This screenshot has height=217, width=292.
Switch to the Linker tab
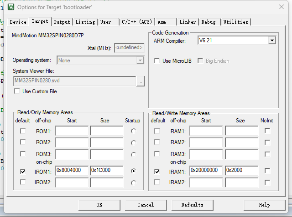tap(188, 22)
